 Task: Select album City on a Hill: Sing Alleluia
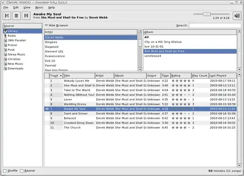pos(190,42)
